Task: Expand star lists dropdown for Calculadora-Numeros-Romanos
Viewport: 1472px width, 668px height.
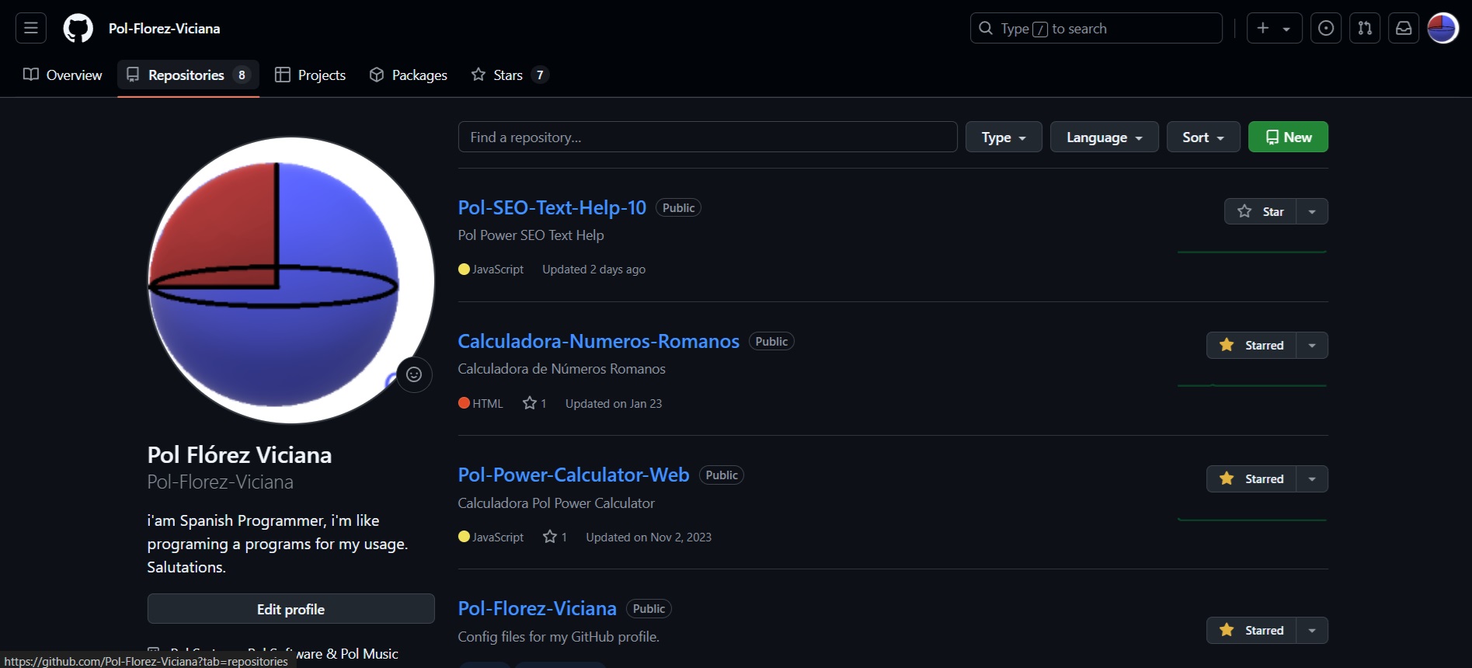Action: [1312, 345]
